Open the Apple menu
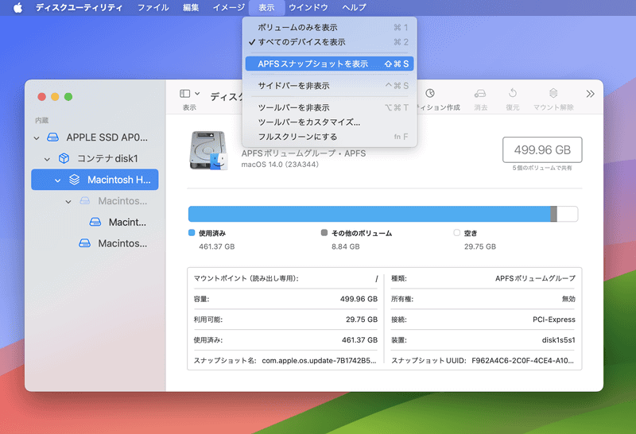The height and width of the screenshot is (434, 636). (x=17, y=7)
